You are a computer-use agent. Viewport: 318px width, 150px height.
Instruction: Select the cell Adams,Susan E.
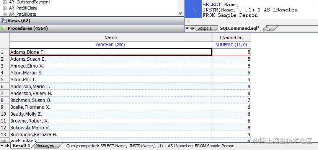click(111, 59)
